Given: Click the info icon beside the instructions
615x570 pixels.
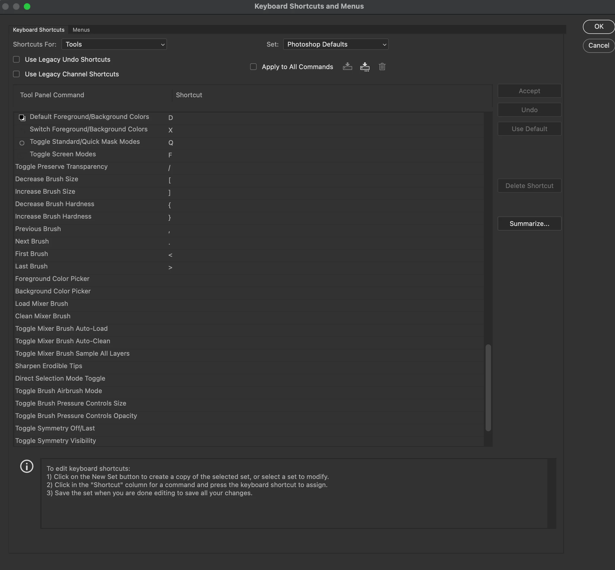Looking at the screenshot, I should pyautogui.click(x=27, y=466).
